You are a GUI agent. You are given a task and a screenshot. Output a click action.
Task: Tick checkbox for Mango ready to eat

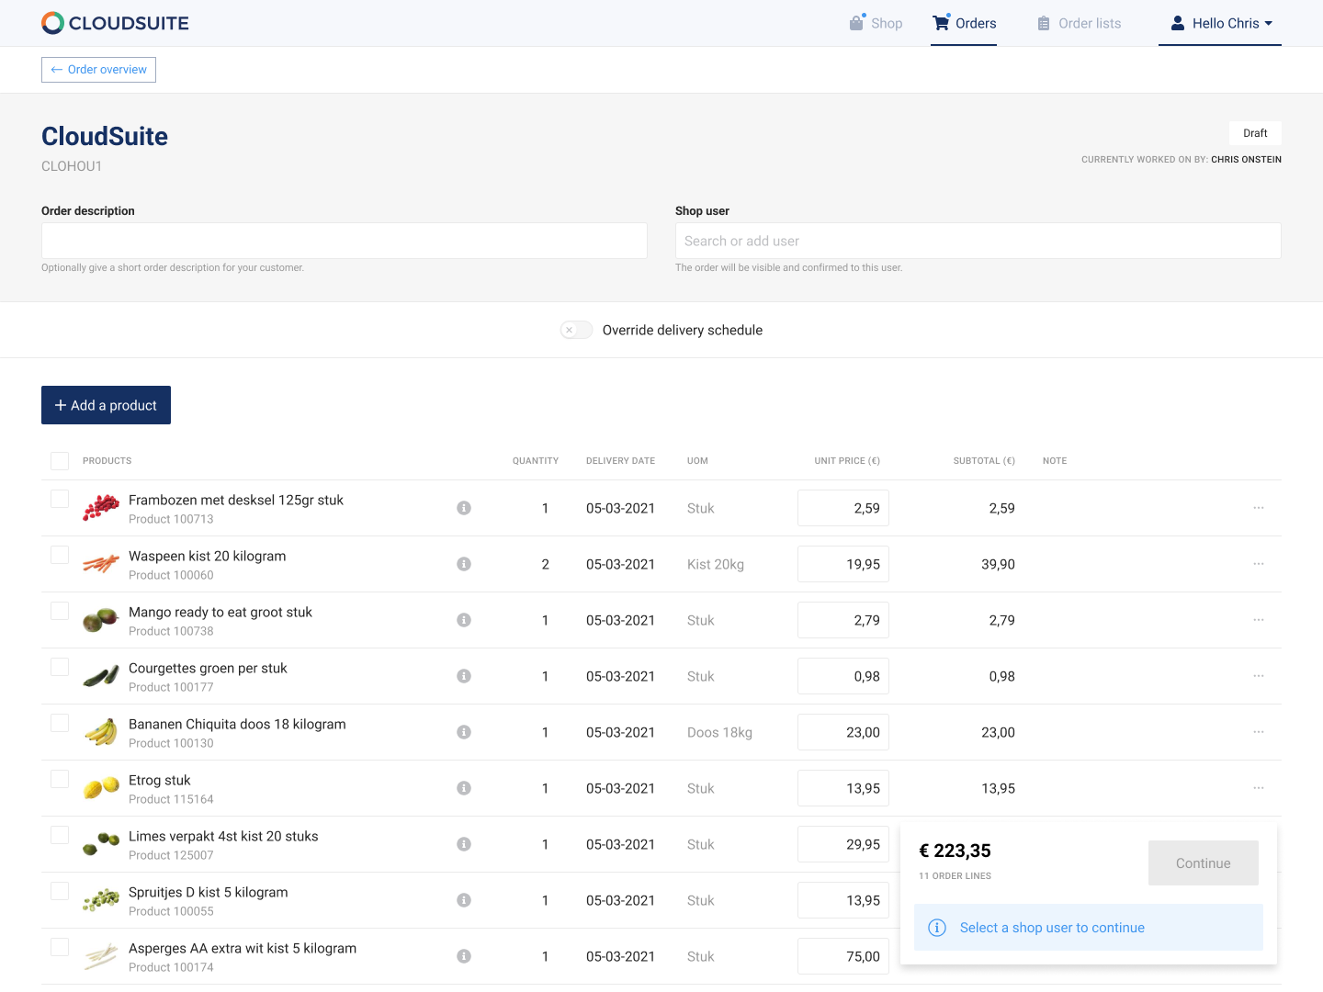(x=60, y=611)
